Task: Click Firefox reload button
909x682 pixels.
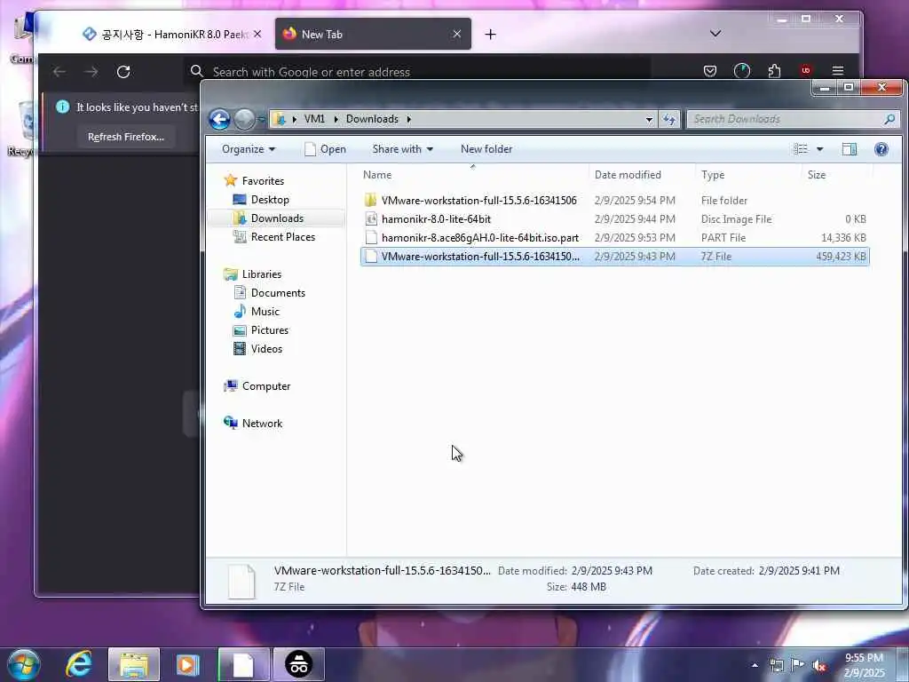Action: (123, 72)
